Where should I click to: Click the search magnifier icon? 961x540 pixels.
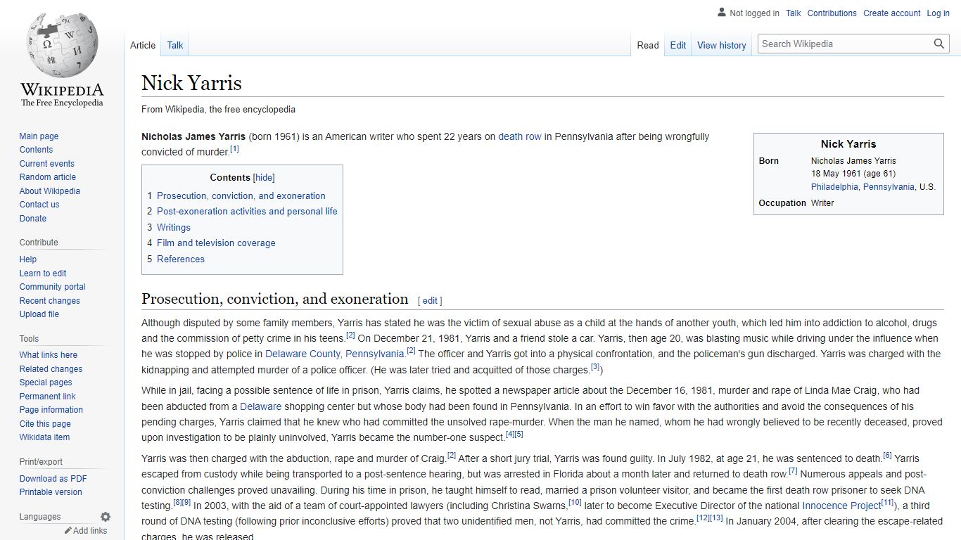939,44
